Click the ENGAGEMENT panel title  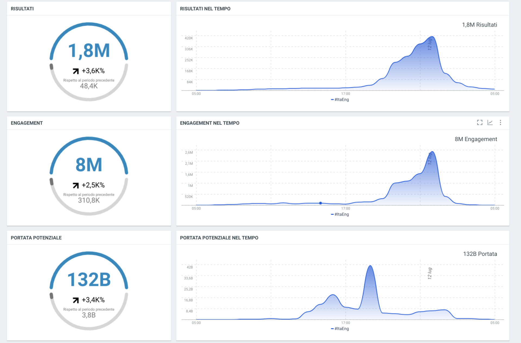(27, 123)
